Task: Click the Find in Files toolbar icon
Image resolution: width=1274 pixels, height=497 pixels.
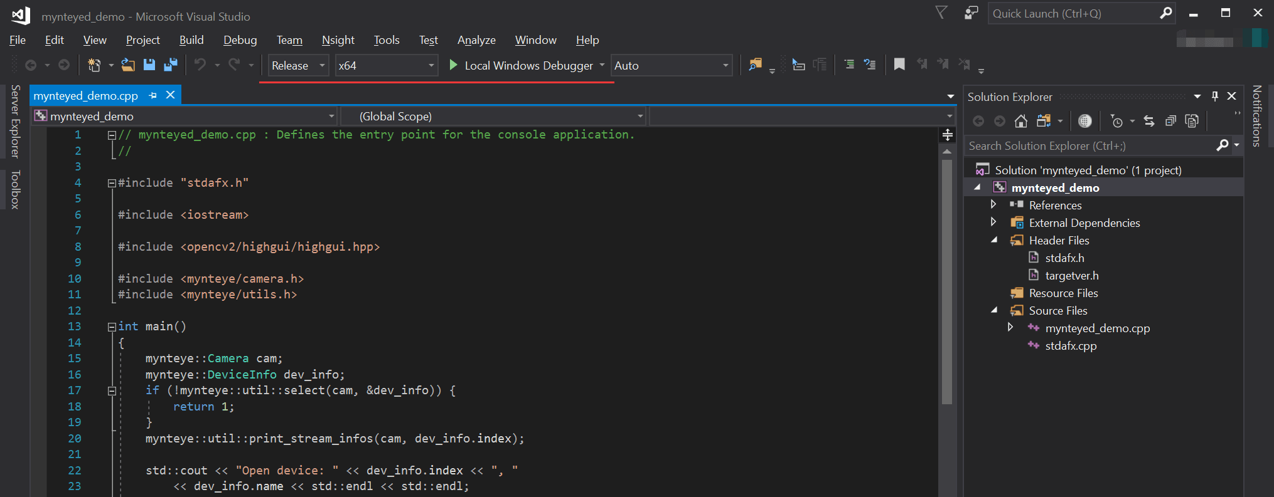Action: pyautogui.click(x=755, y=65)
